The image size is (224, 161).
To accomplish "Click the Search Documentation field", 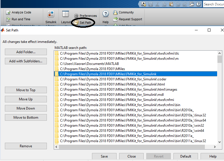I will click(x=213, y=4).
